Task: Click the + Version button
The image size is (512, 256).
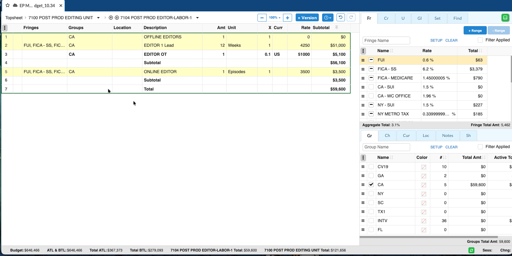Action: coord(307,18)
